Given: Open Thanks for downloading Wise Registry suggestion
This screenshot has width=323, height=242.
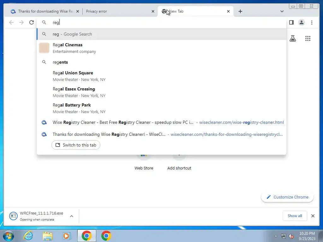Looking at the screenshot, I should [161, 134].
